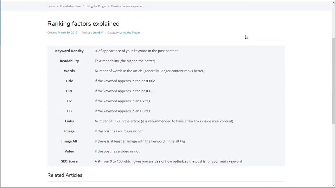Click the Video row label
Image resolution: width=335 pixels, height=188 pixels.
pyautogui.click(x=69, y=151)
